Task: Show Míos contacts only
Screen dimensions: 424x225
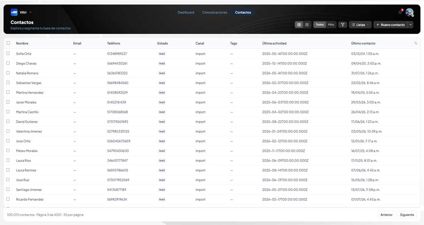Action: coord(331,25)
